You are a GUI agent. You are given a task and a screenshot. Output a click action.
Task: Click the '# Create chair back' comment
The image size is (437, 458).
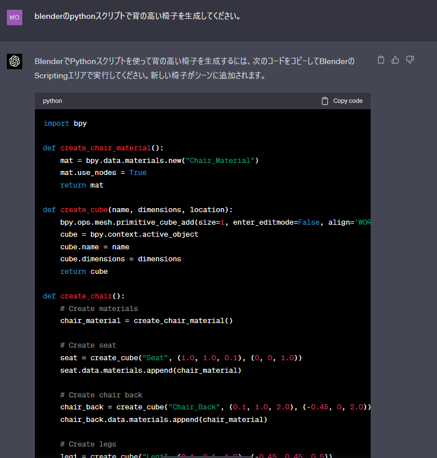tap(101, 395)
